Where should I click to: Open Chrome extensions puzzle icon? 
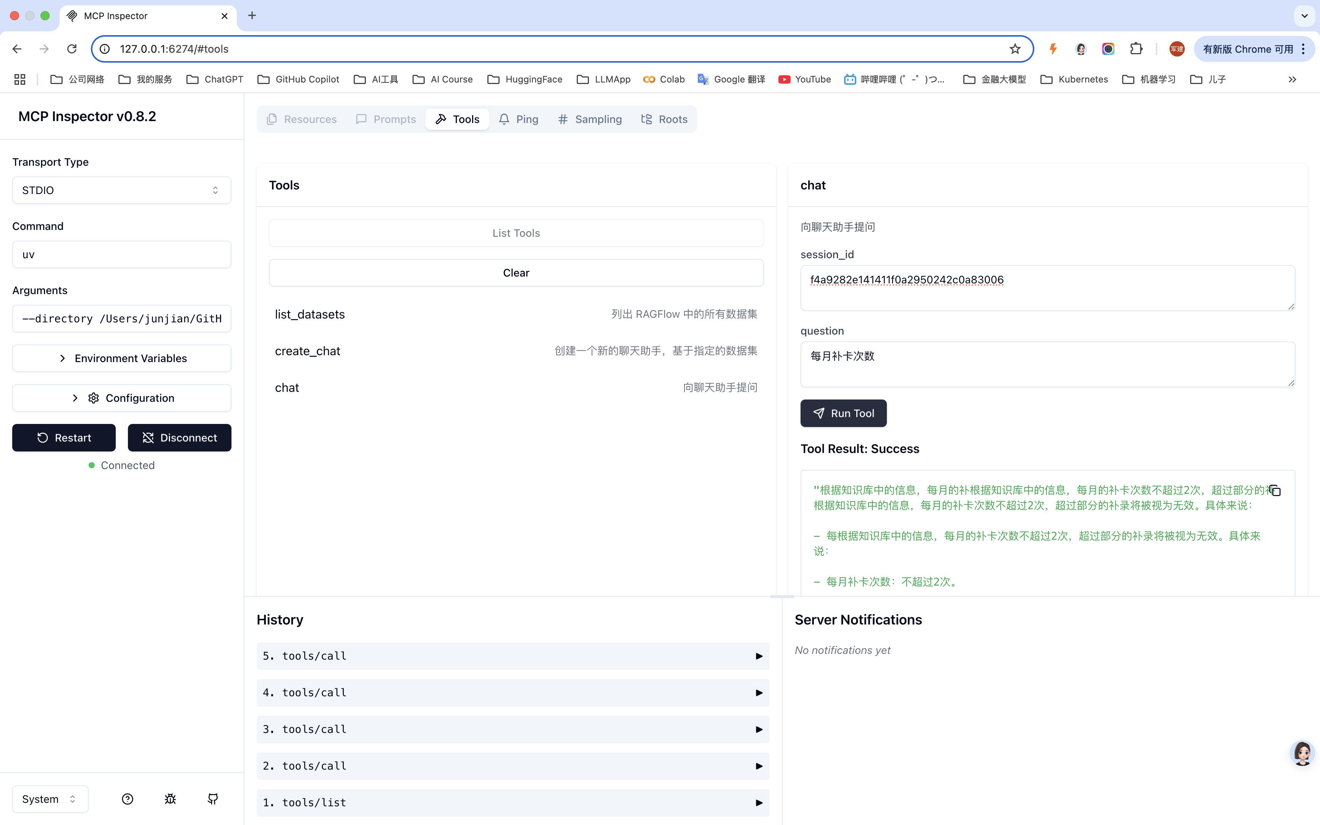[x=1136, y=49]
